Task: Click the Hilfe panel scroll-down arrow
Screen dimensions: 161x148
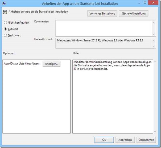Action: [x=154, y=131]
